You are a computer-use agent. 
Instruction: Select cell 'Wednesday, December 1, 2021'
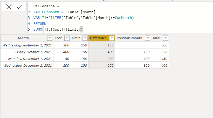coord(27,65)
